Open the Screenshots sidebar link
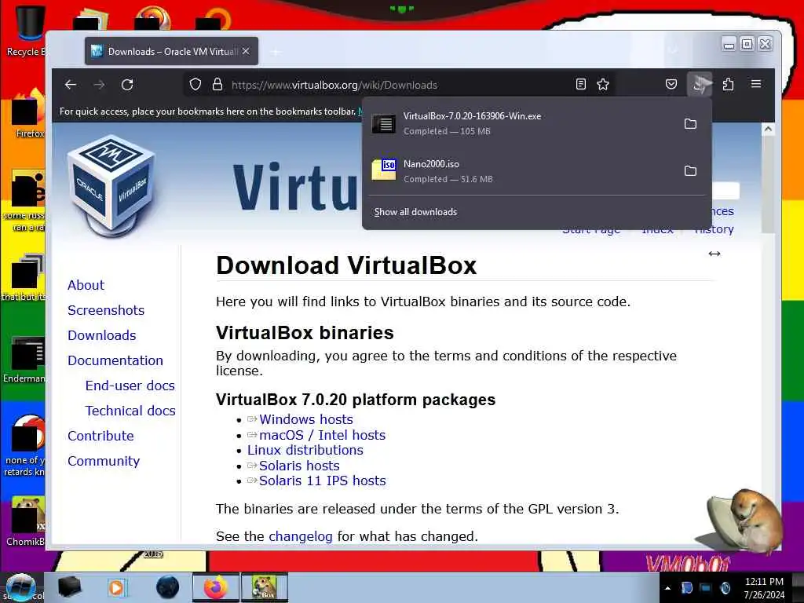 [x=106, y=310]
